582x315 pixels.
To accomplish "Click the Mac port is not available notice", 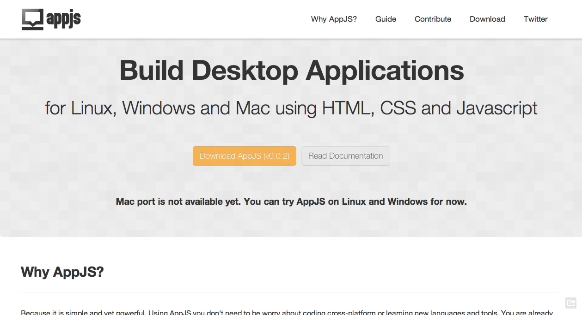I will click(x=291, y=202).
